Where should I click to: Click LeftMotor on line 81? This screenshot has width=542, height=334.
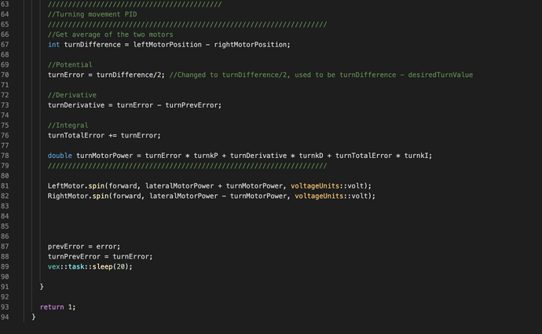click(x=66, y=186)
